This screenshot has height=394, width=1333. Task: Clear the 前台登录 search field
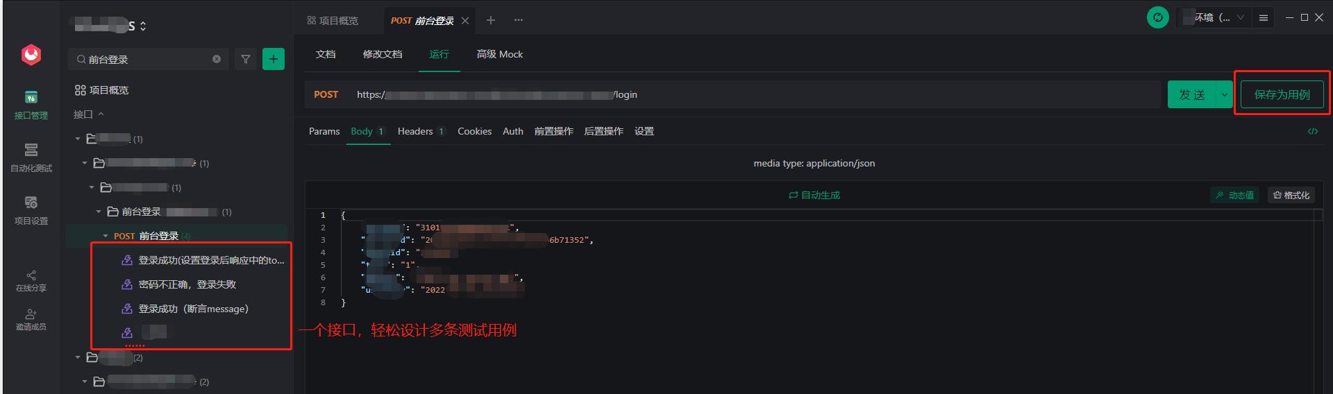[x=217, y=60]
